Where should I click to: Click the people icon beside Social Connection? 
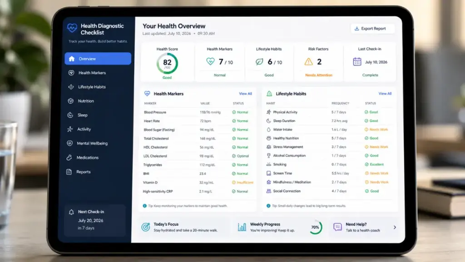(269, 191)
